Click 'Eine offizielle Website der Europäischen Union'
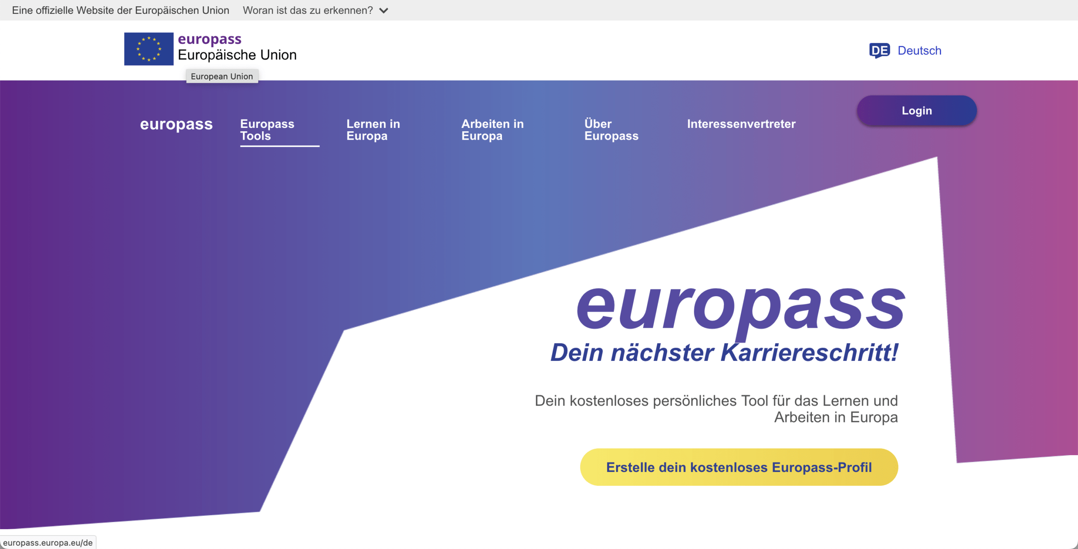 [x=121, y=10]
